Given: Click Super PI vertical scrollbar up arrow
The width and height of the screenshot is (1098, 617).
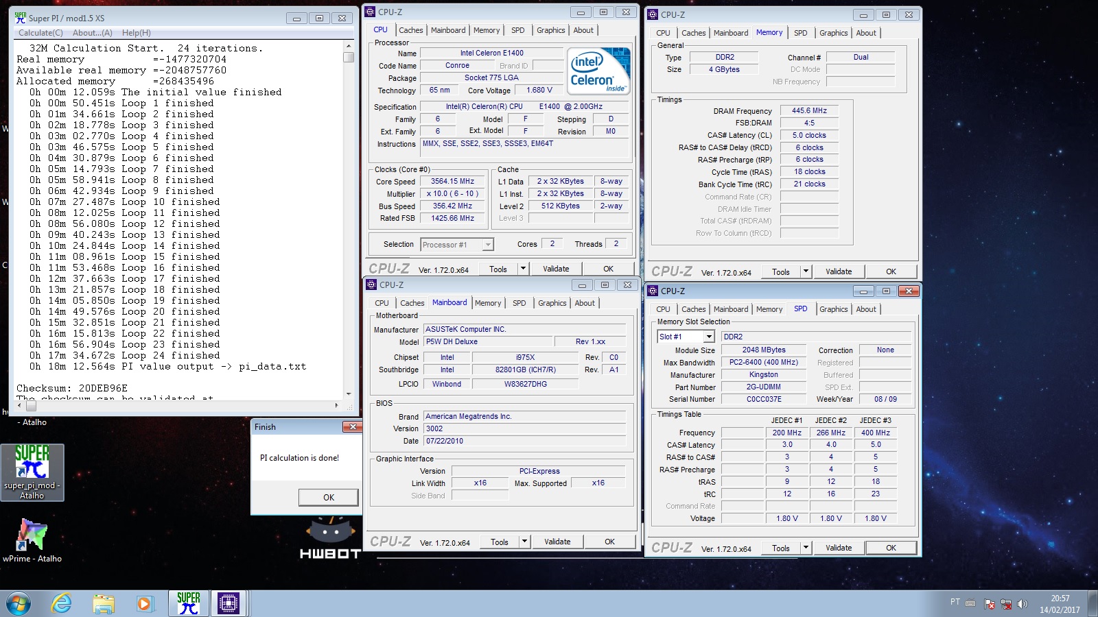Looking at the screenshot, I should pyautogui.click(x=349, y=46).
